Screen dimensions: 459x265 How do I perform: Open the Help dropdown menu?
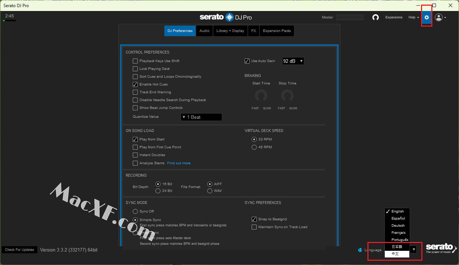414,17
